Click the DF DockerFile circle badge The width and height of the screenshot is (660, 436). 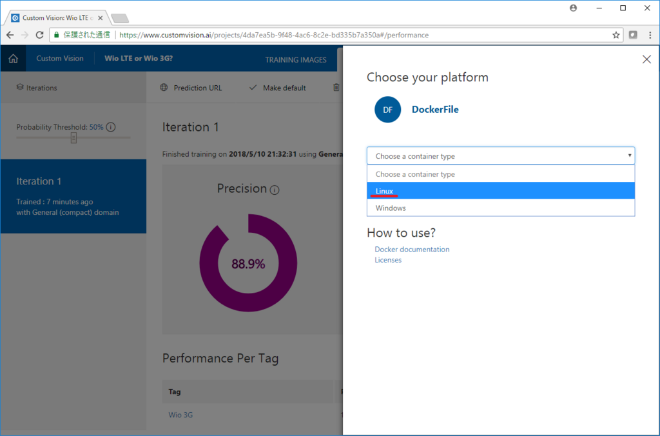pos(387,110)
